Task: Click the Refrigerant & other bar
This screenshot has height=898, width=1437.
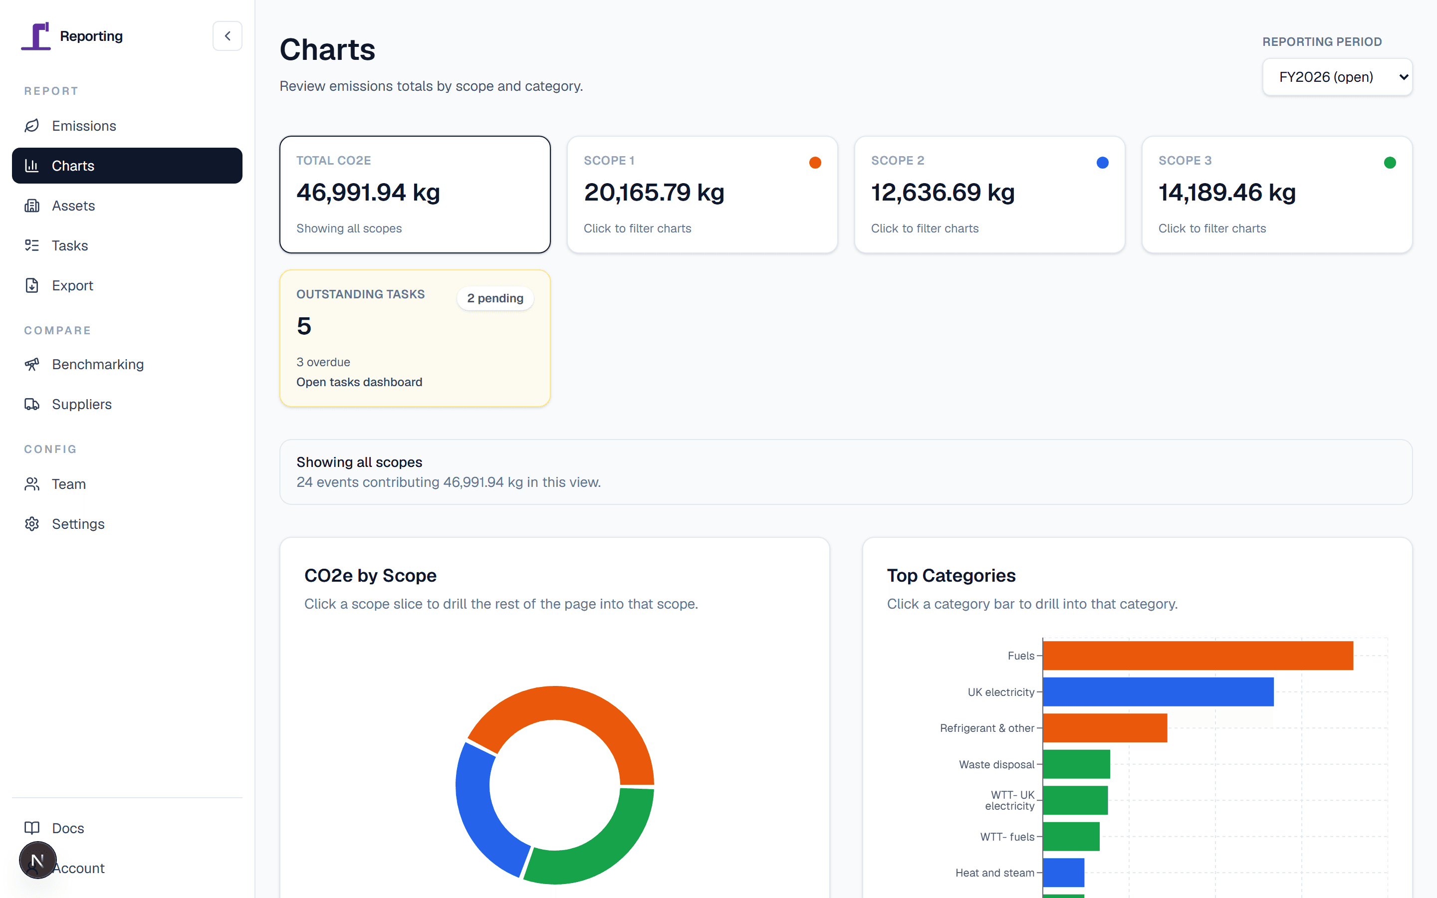Action: click(1105, 728)
